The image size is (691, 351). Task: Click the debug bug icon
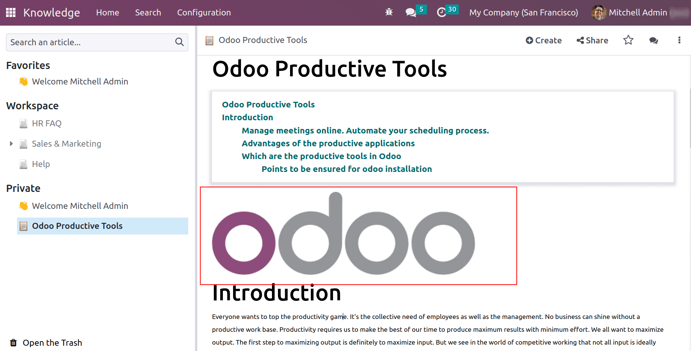389,12
